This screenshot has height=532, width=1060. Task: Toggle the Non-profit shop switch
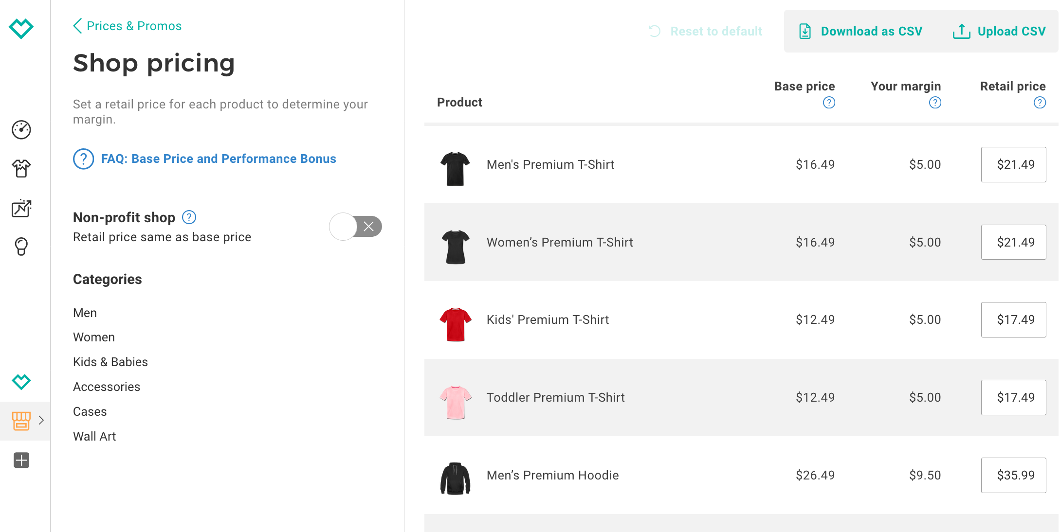tap(356, 227)
